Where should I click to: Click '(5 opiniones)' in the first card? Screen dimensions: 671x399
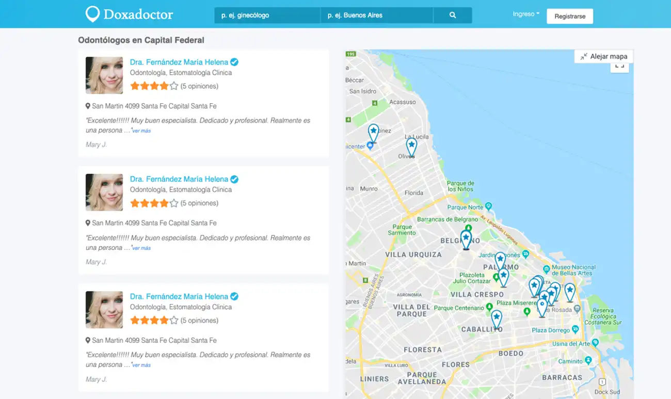pos(199,86)
